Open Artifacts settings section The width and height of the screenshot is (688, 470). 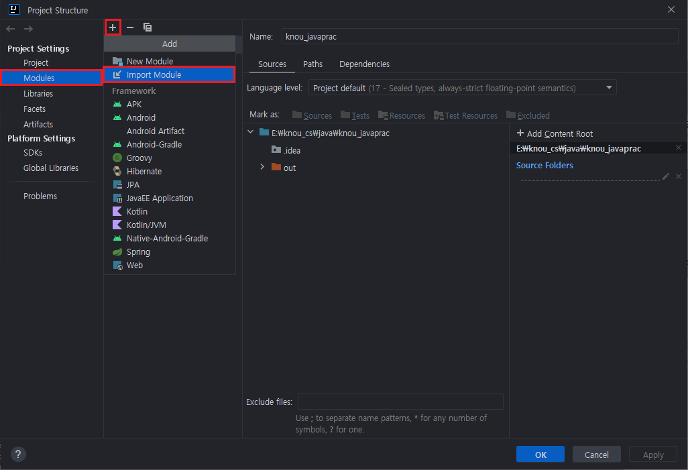38,124
